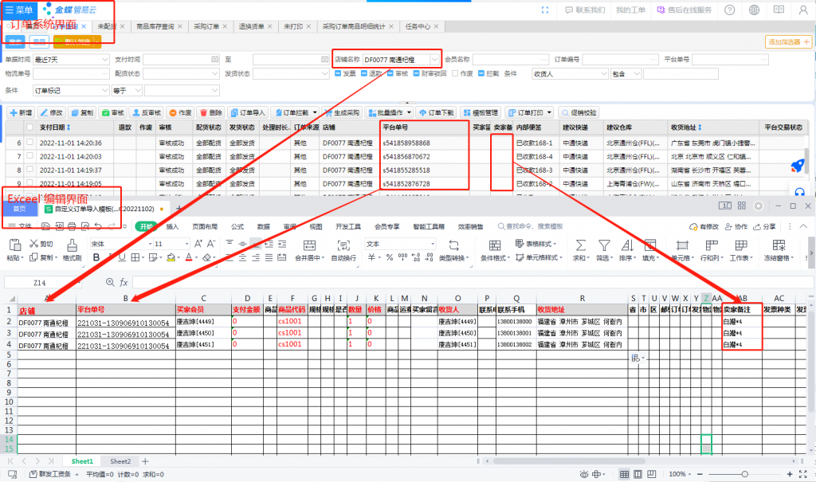Adjust the spreadsheet zoom slider
Viewport: 816px width, 482px height.
(x=745, y=474)
